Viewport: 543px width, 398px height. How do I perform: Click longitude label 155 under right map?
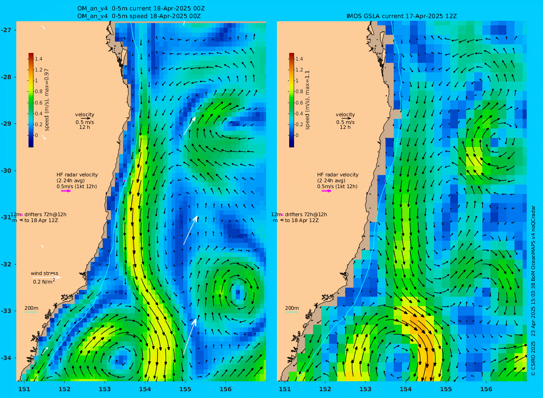click(446, 389)
